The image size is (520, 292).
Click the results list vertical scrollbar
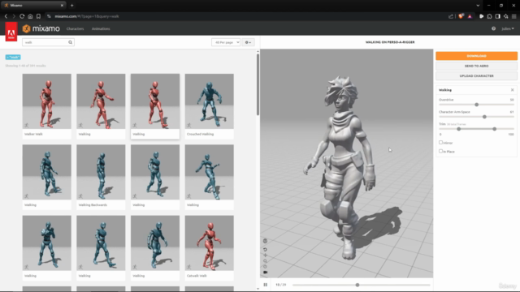click(258, 84)
